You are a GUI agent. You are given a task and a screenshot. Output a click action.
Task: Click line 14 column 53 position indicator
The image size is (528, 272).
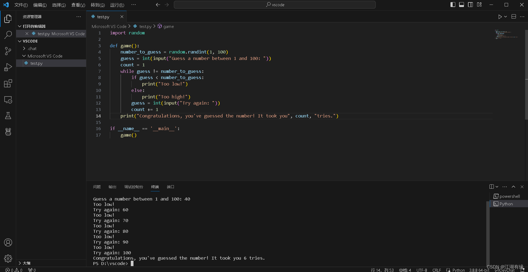[382, 270]
